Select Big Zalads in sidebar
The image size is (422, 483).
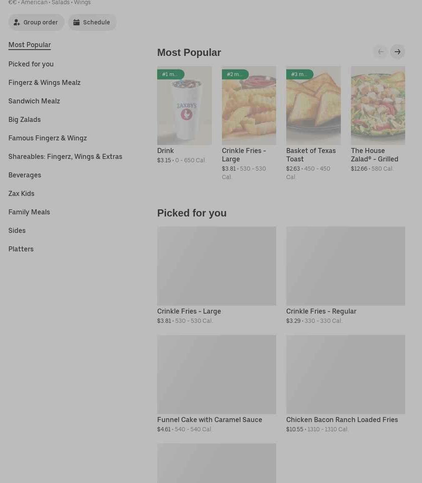pyautogui.click(x=24, y=120)
